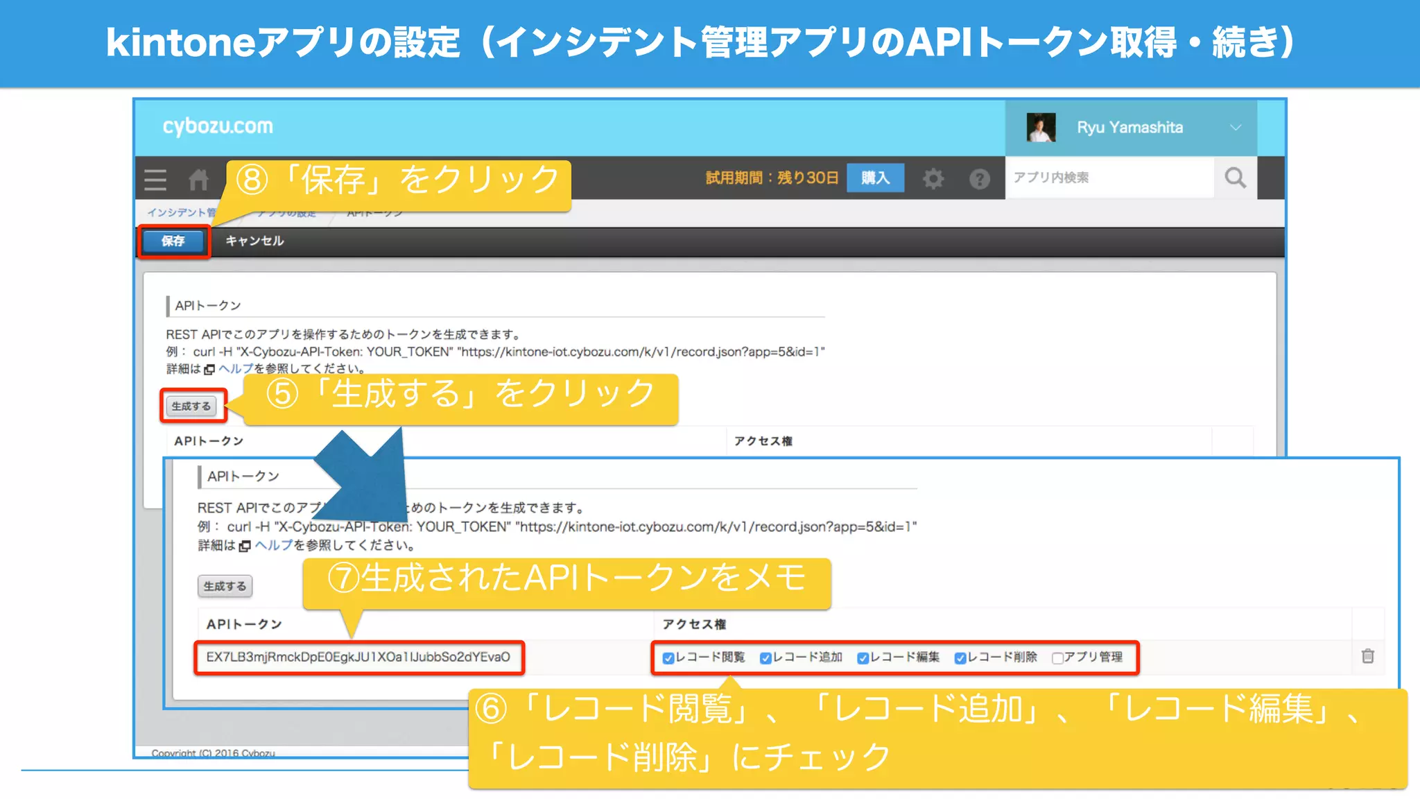This screenshot has width=1420, height=799.
Task: Open the lower ヘルプ link in the inset panel
Action: click(x=274, y=545)
